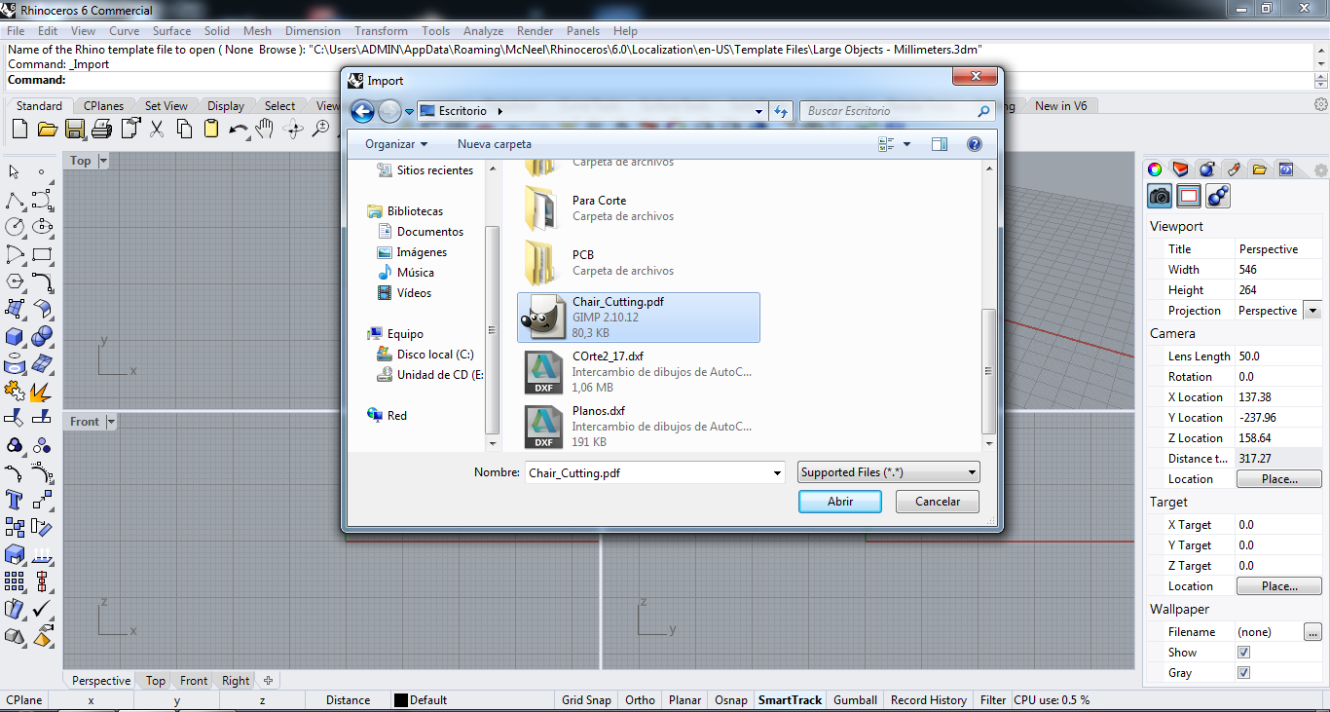Screen dimensions: 1330x712
Task: Select the Box solid tool
Action: (x=15, y=337)
